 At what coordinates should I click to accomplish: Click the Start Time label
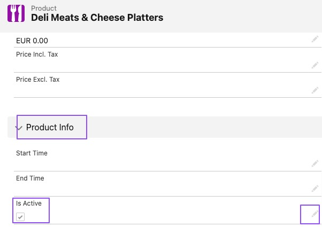[32, 153]
